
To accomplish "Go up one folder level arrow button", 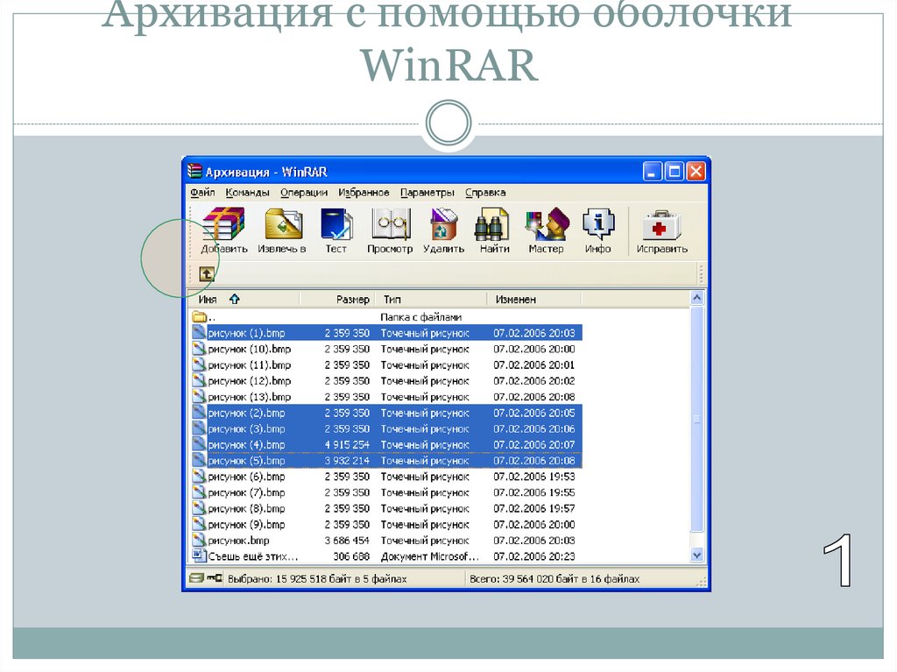I will coord(207,274).
